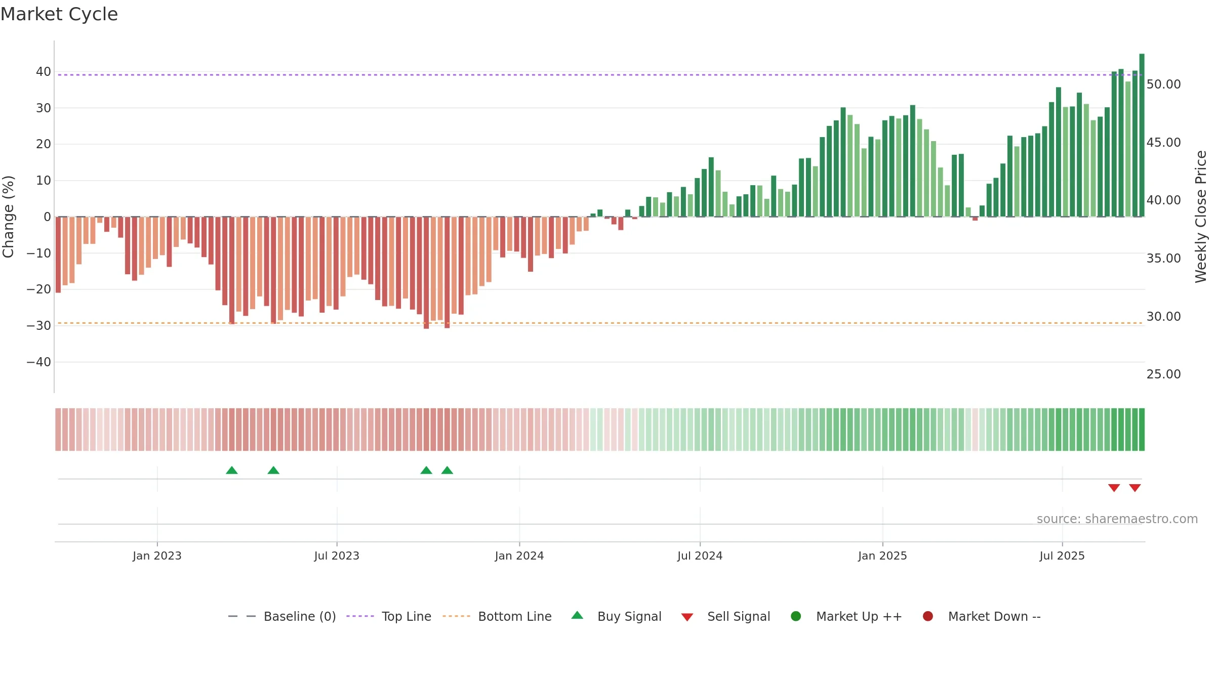Click the darkest green heat strip cell at far right

(1142, 430)
